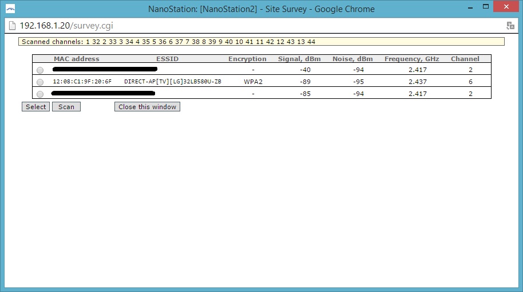Click frequency value 2.437

pyautogui.click(x=418, y=82)
